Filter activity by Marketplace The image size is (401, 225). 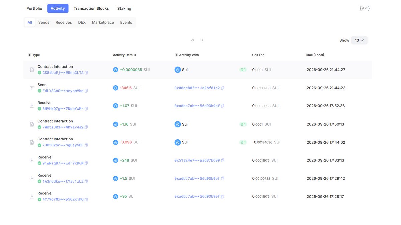(103, 22)
